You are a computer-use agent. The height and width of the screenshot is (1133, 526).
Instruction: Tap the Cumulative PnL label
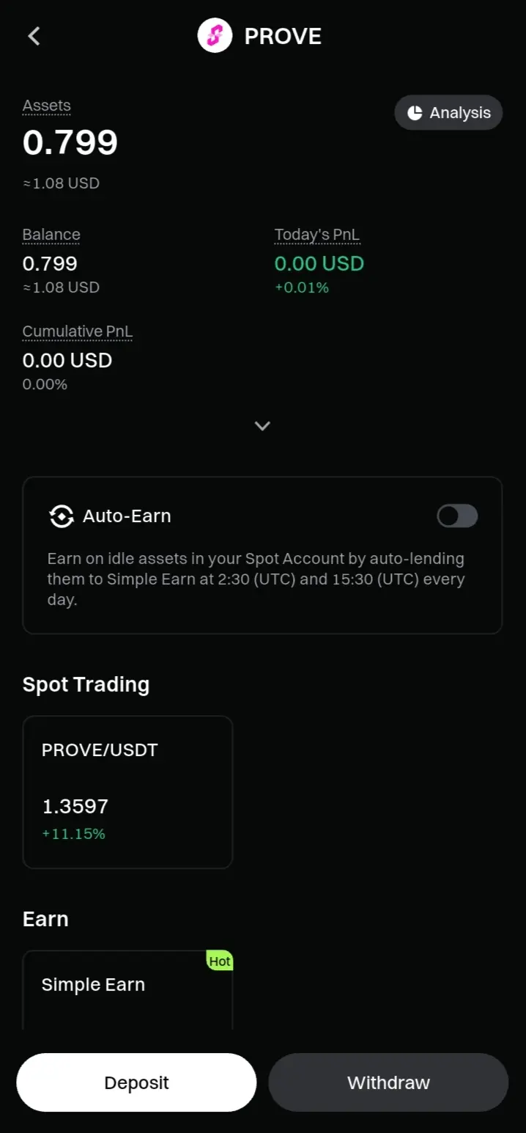click(78, 331)
